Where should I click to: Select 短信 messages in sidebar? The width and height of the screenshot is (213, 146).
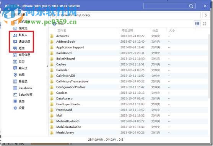tap(19, 48)
